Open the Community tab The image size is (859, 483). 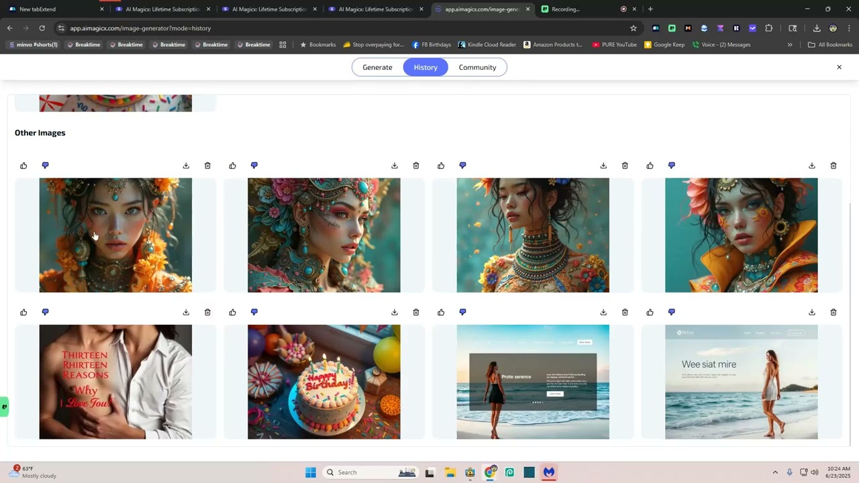coord(478,67)
